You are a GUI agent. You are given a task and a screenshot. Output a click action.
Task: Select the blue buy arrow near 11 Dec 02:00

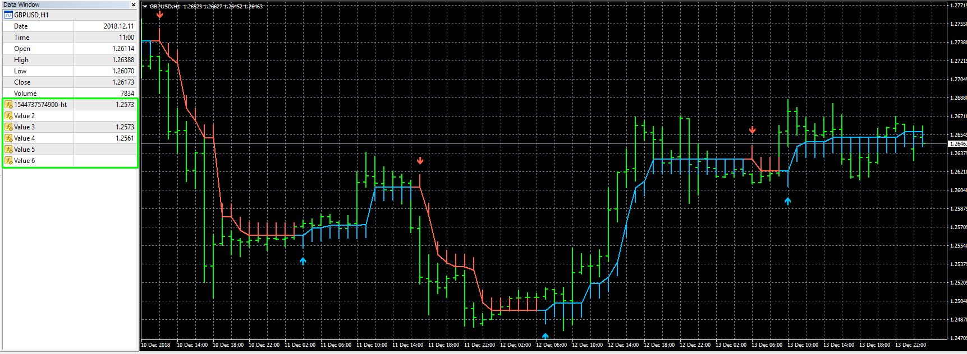(x=303, y=261)
